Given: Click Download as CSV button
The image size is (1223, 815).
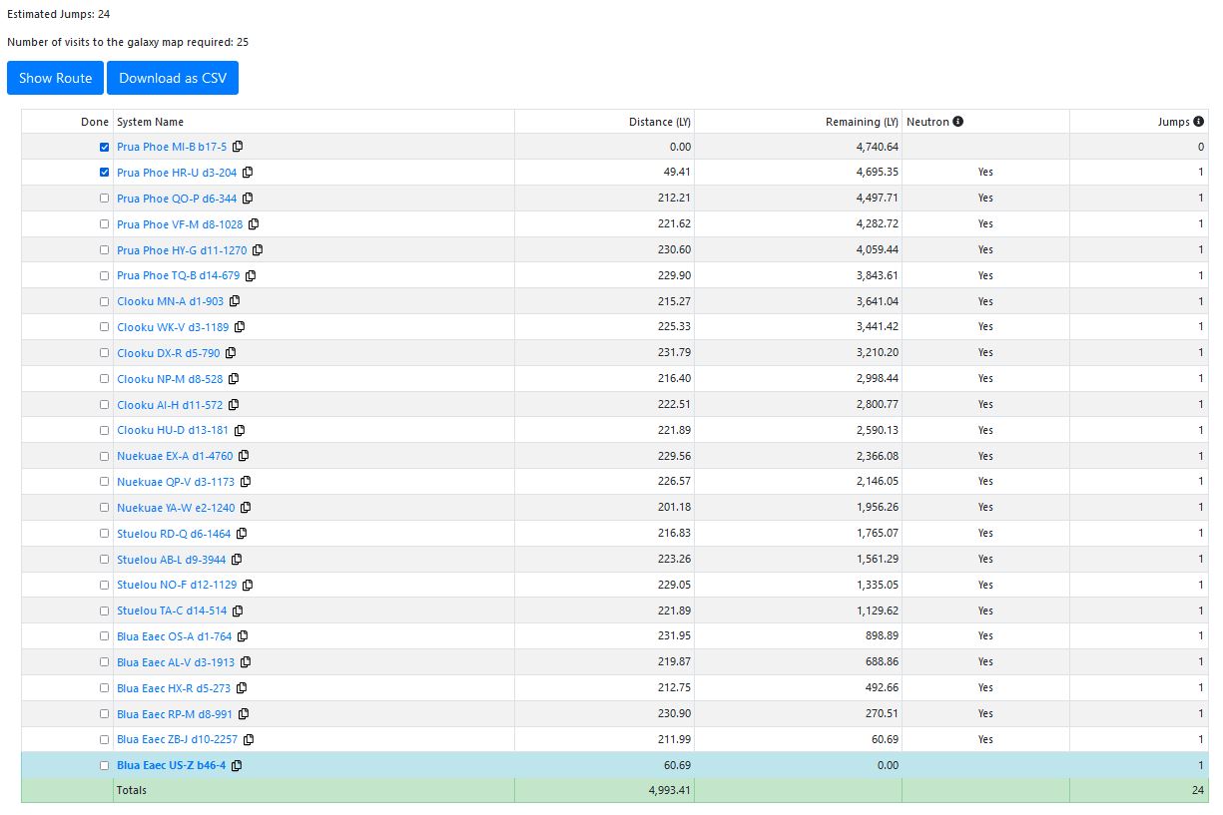Looking at the screenshot, I should (173, 78).
